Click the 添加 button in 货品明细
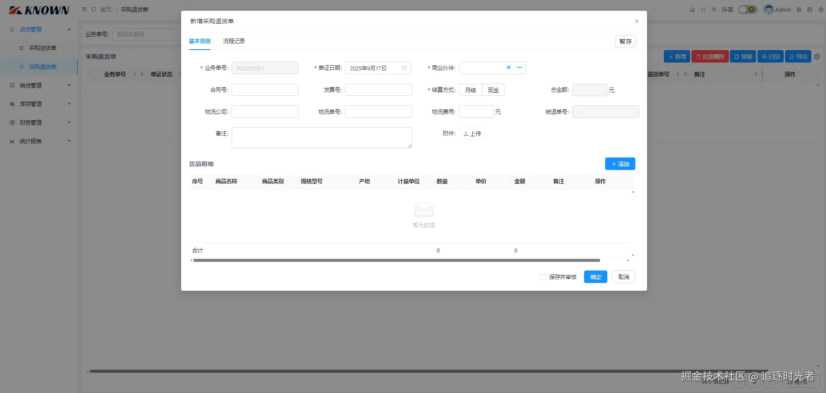 pyautogui.click(x=620, y=164)
